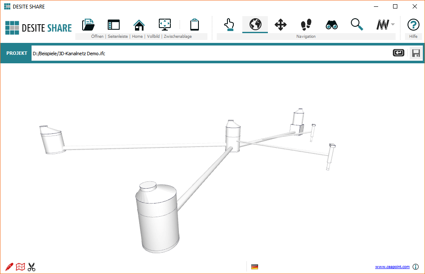Click the Home view icon
425x274 pixels.
[139, 25]
